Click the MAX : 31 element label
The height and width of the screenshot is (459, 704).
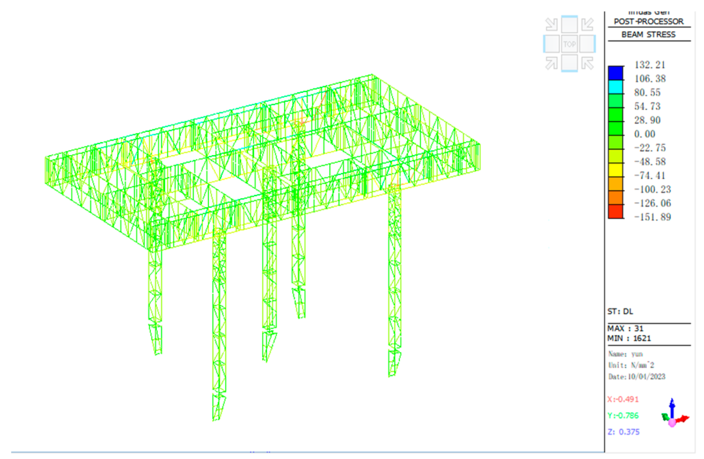pos(625,328)
